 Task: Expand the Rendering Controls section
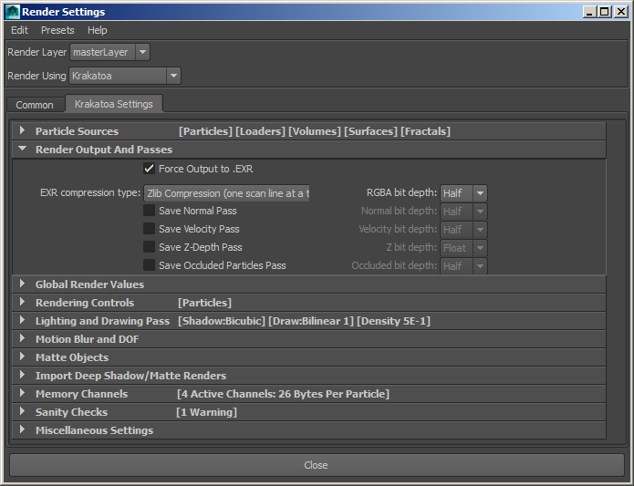coord(309,303)
